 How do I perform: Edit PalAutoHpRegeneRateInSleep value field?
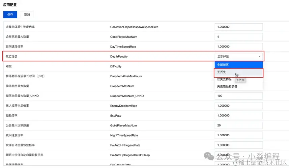[239, 155]
